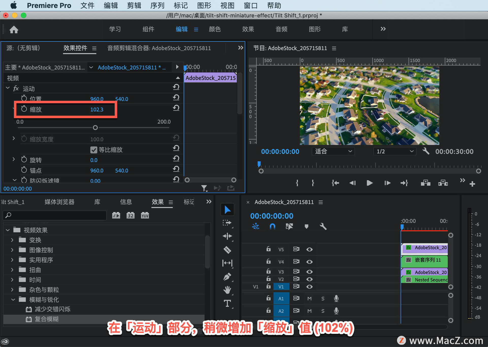This screenshot has width=488, height=347.
Task: Collapse the Video Effects folder
Action: click(x=8, y=230)
